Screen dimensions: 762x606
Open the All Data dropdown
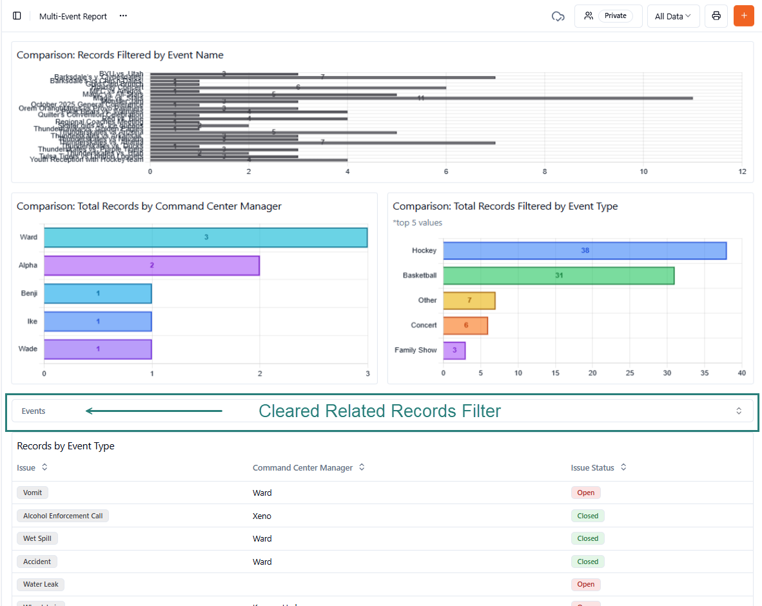tap(673, 16)
